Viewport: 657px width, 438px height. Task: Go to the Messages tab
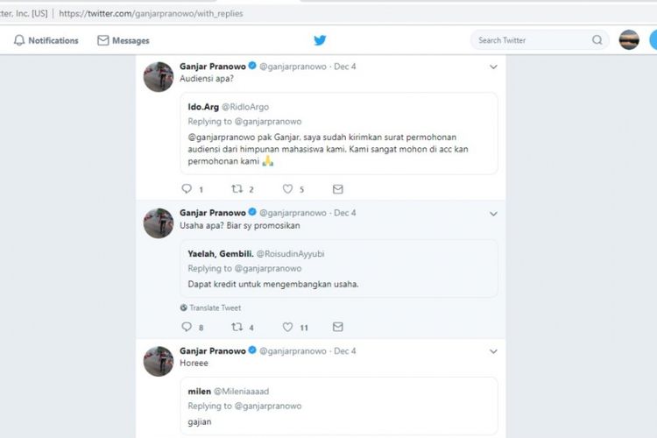point(123,40)
